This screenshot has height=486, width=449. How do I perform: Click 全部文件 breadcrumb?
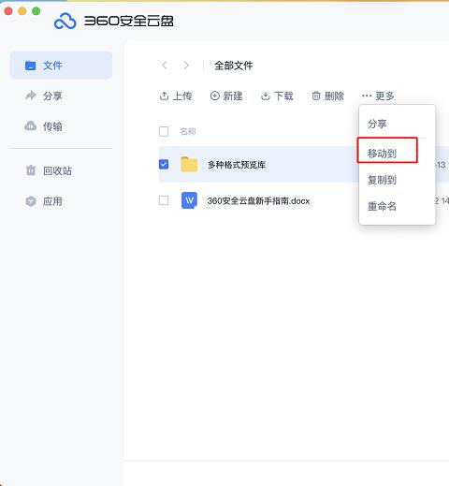click(234, 66)
